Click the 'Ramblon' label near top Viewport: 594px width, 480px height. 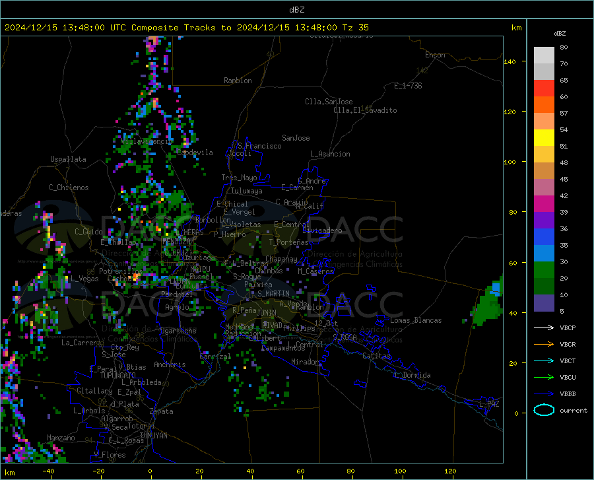(x=238, y=81)
